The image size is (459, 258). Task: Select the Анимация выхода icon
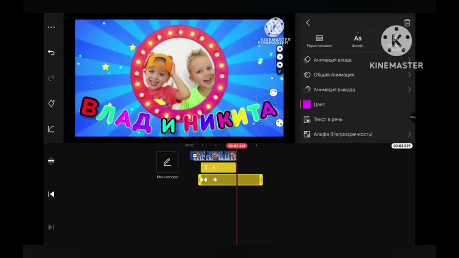307,90
